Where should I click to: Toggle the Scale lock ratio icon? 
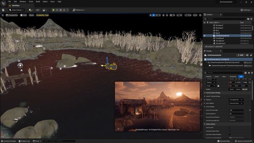[x=218, y=86]
